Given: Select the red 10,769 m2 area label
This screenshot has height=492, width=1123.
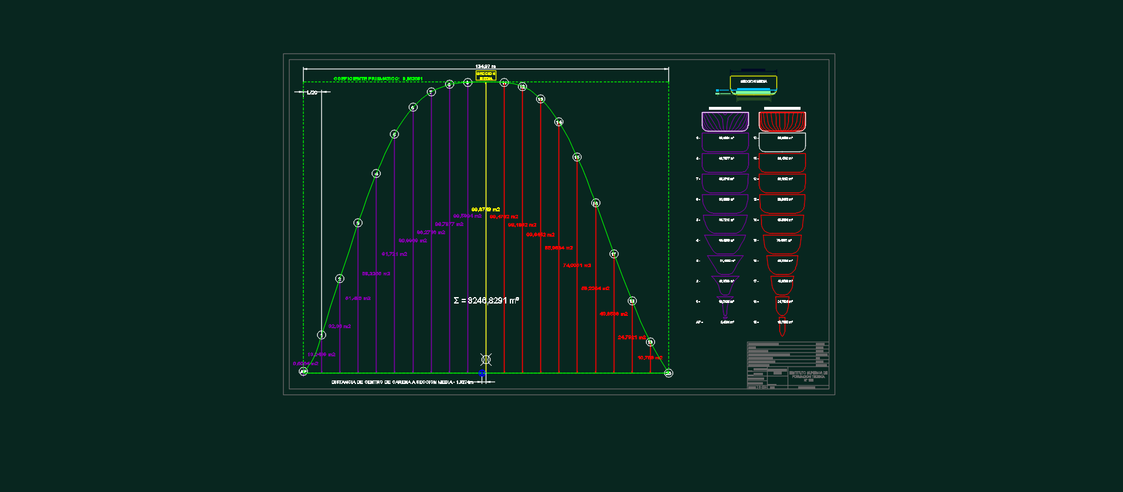Looking at the screenshot, I should coord(650,358).
